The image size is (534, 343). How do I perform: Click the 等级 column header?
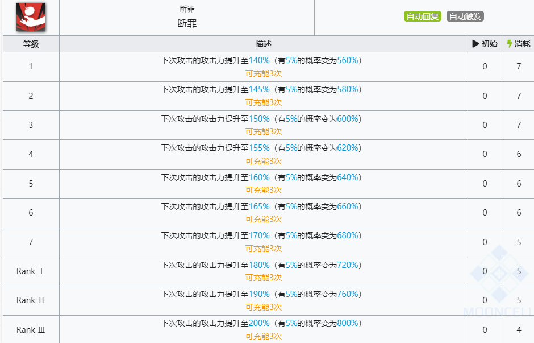click(x=31, y=44)
